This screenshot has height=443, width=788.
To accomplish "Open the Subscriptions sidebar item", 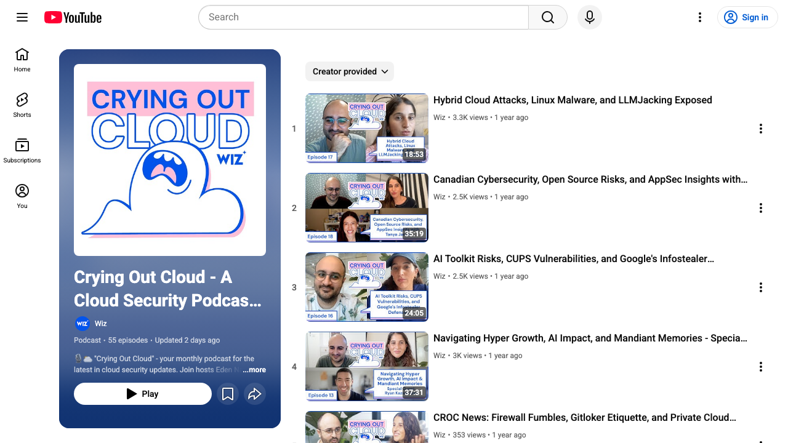I will point(22,151).
